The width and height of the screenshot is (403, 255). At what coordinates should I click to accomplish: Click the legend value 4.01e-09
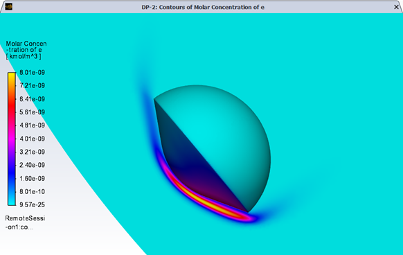click(x=32, y=139)
